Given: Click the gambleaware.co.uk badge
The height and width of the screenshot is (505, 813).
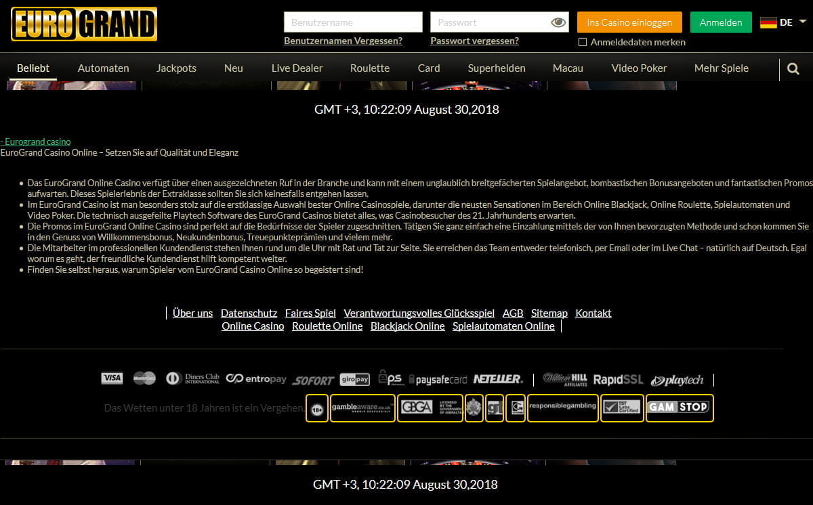Looking at the screenshot, I should click(362, 408).
